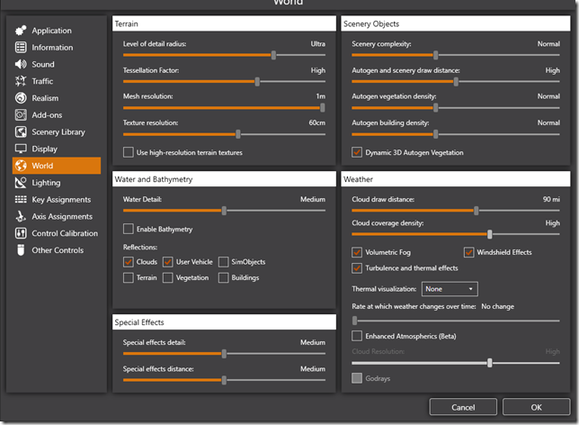Click the Application puzzle-piece icon
Image resolution: width=579 pixels, height=425 pixels.
tap(21, 31)
